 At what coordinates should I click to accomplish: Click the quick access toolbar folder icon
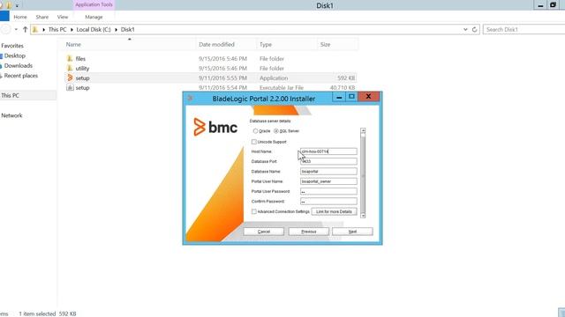point(8,5)
